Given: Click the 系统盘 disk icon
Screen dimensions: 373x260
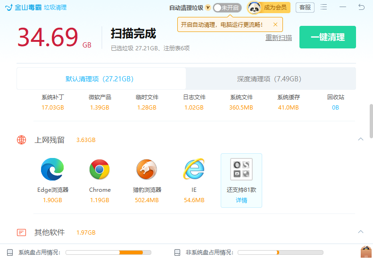Looking at the screenshot, I should point(10,252).
